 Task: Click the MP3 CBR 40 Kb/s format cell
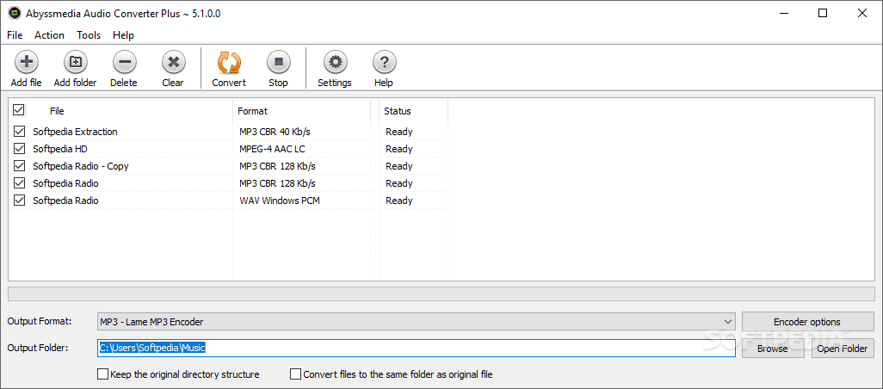coord(275,132)
